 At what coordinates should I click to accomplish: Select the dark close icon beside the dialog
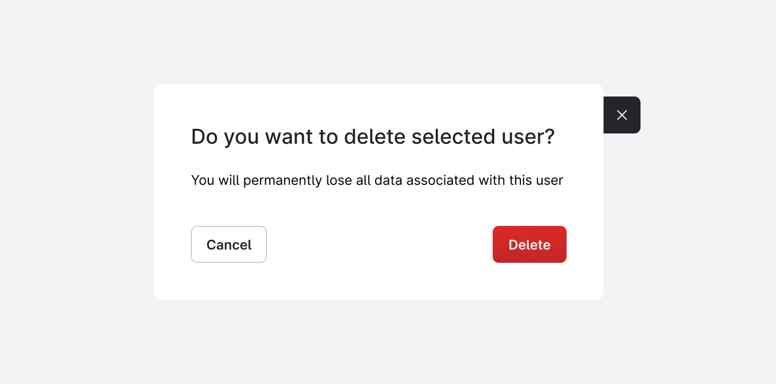(622, 115)
